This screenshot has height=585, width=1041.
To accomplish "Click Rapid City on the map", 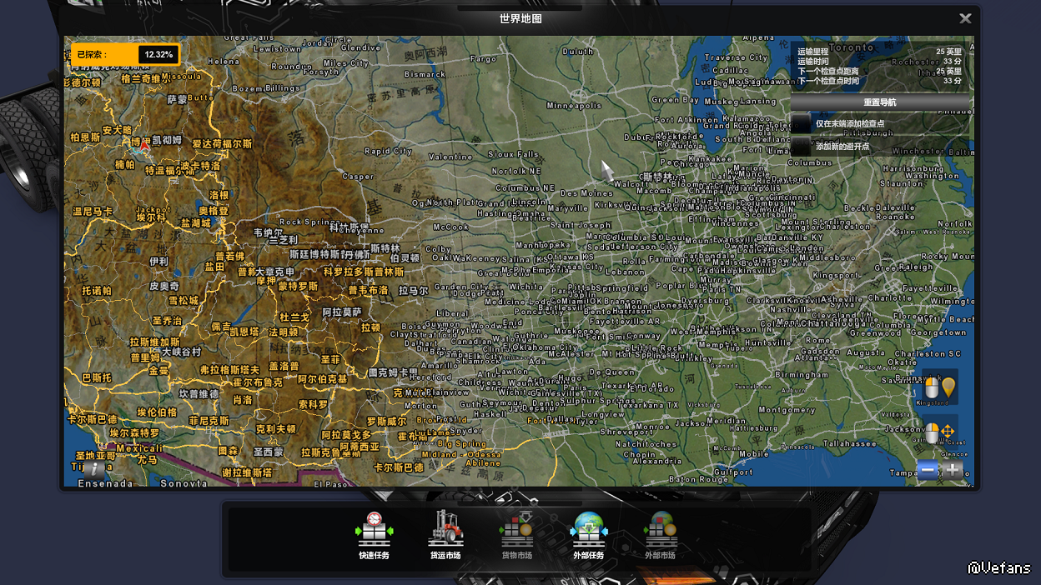I will [389, 152].
